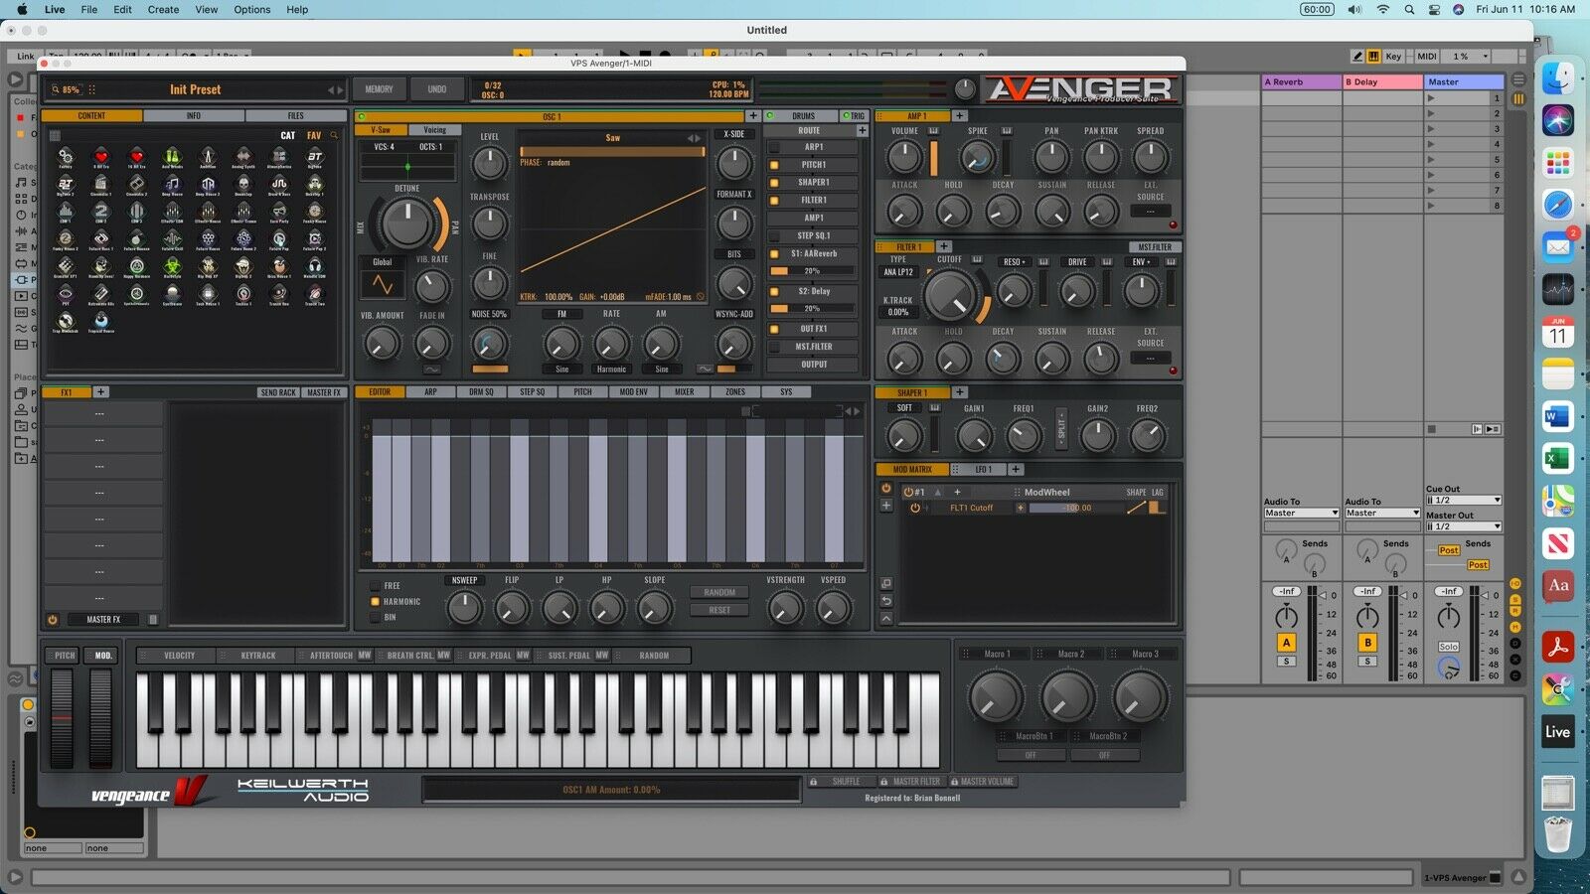Open Spotlight search in the menu bar
The width and height of the screenshot is (1590, 894).
pyautogui.click(x=1409, y=9)
